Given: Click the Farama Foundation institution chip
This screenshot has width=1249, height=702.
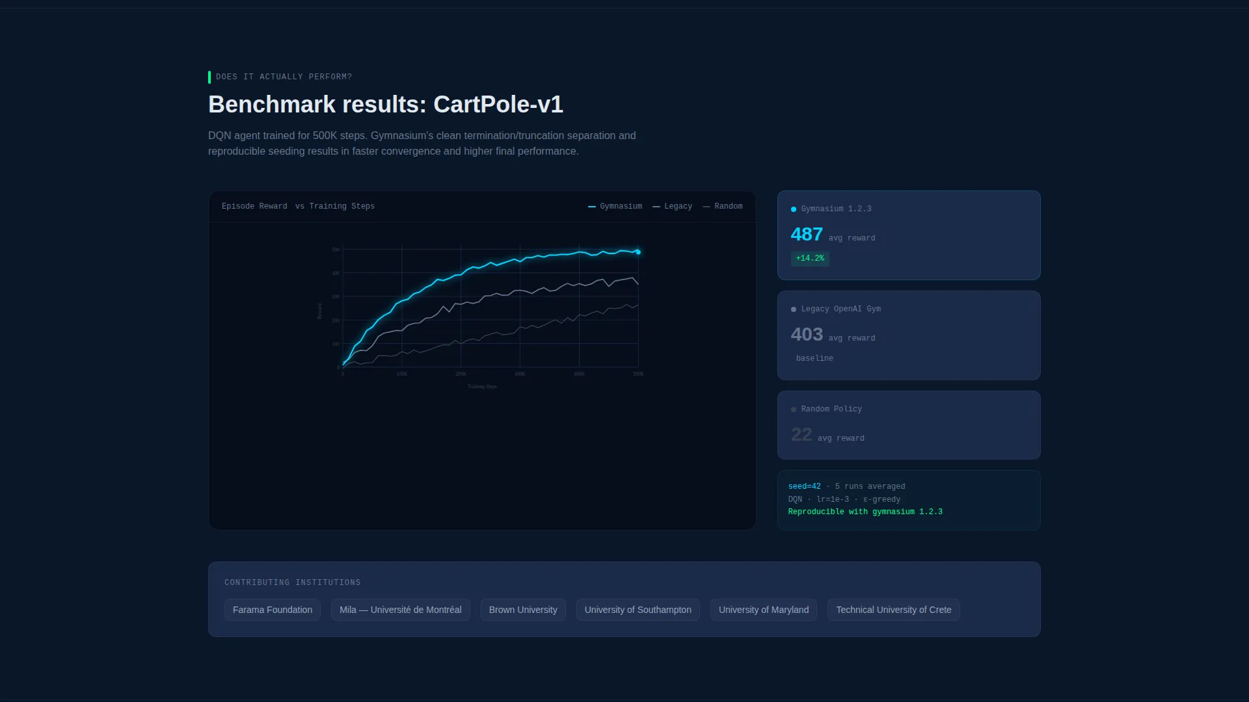Looking at the screenshot, I should 273,610.
